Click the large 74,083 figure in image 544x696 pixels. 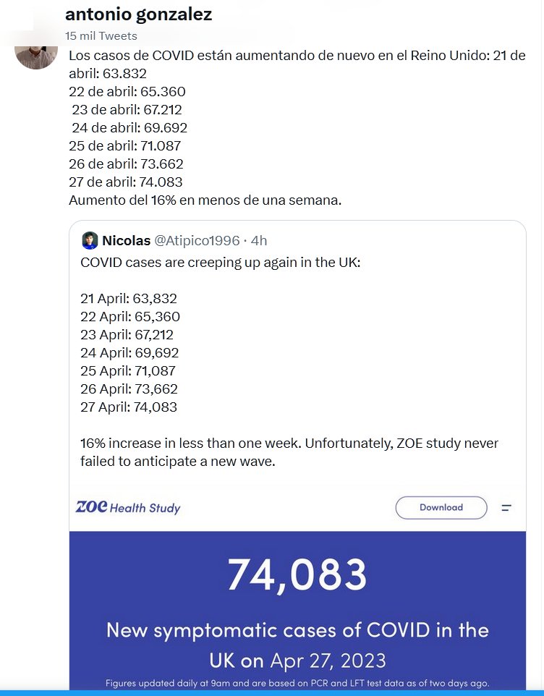click(x=297, y=574)
